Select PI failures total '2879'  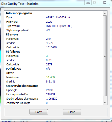(49, 64)
